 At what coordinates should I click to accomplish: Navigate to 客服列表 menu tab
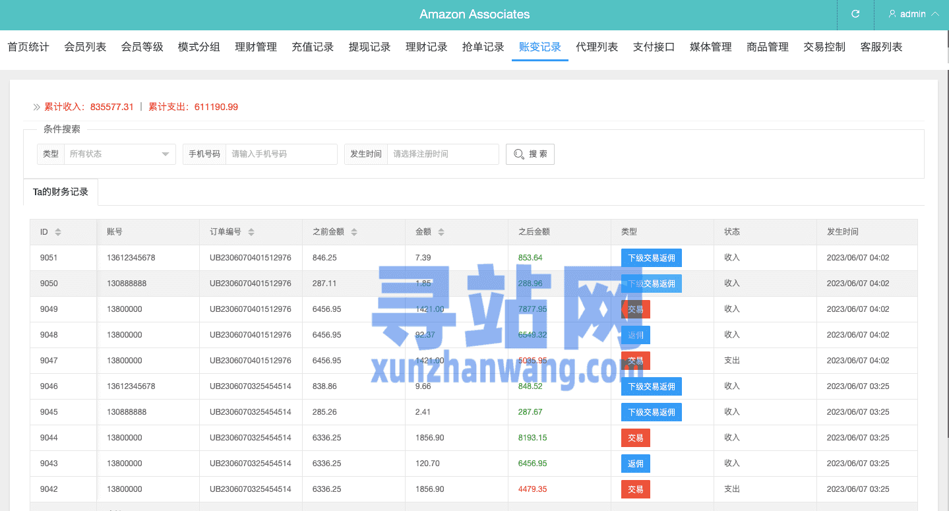(881, 47)
